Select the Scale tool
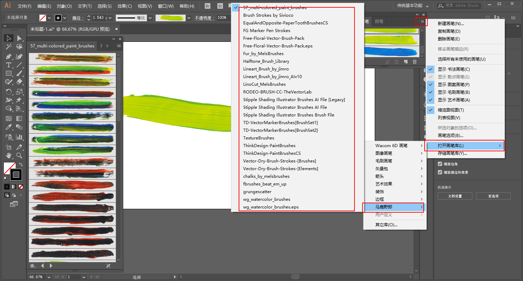The width and height of the screenshot is (523, 281). (19, 92)
